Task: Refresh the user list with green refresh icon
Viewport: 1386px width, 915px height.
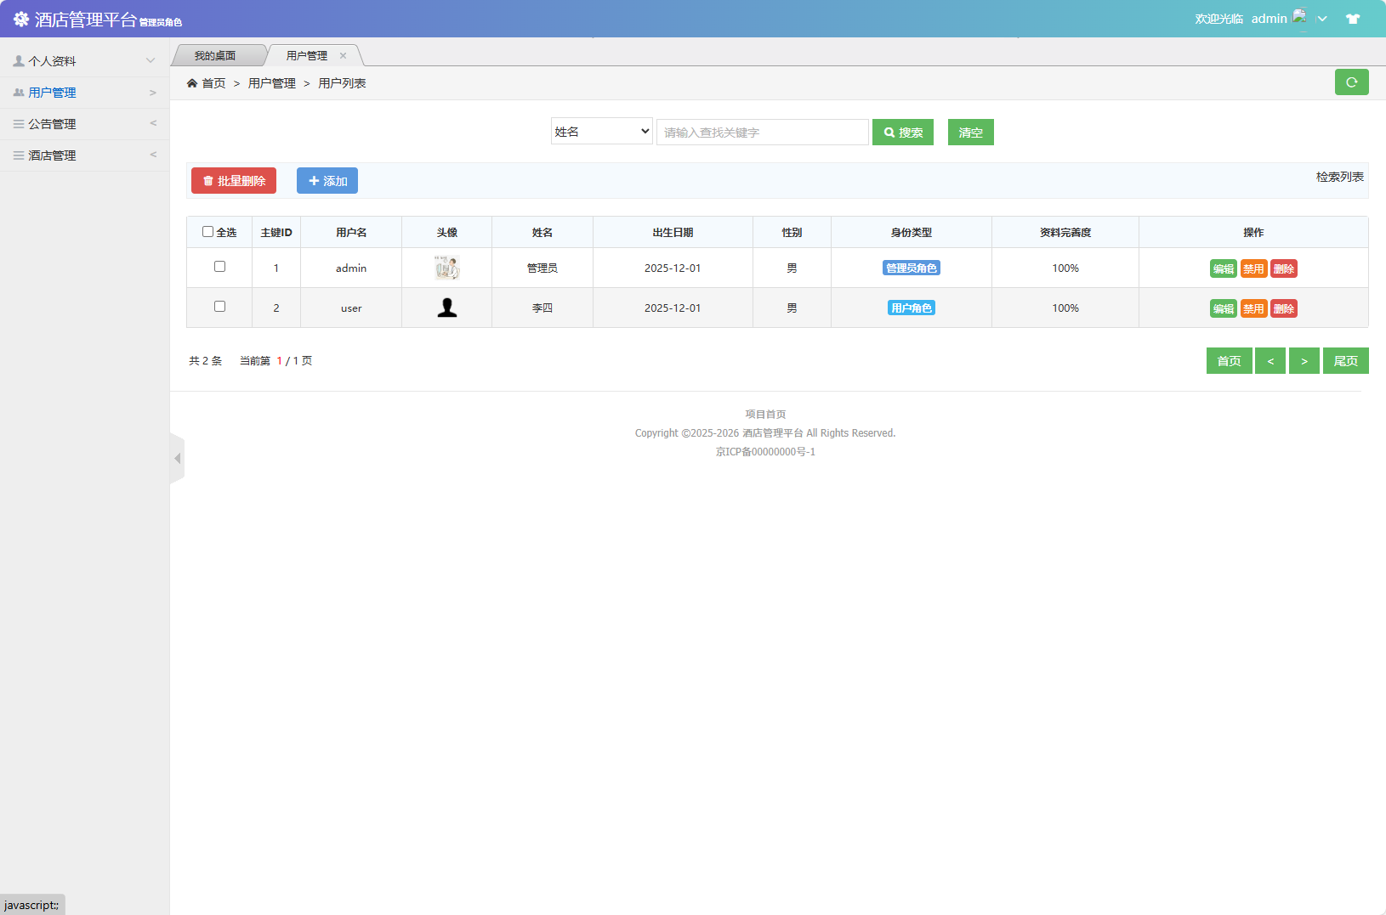Action: point(1351,82)
